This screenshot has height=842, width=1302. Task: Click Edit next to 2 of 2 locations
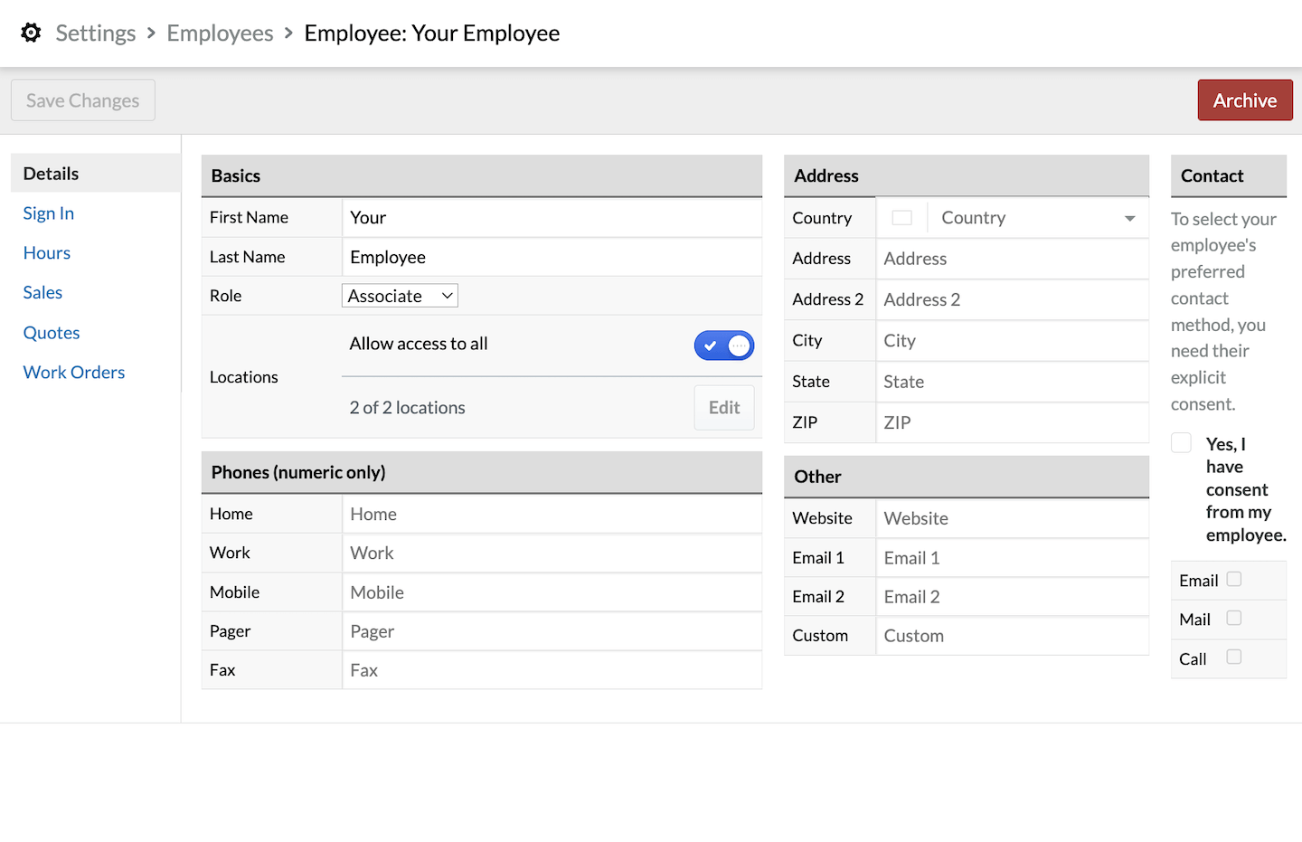pyautogui.click(x=723, y=408)
